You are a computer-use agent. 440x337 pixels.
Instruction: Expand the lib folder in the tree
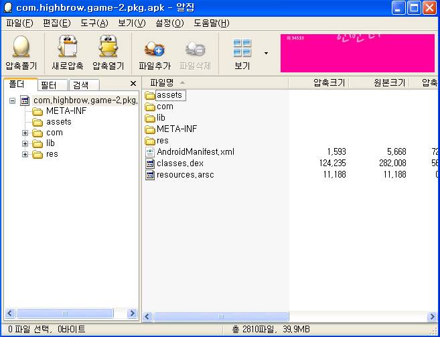[25, 143]
